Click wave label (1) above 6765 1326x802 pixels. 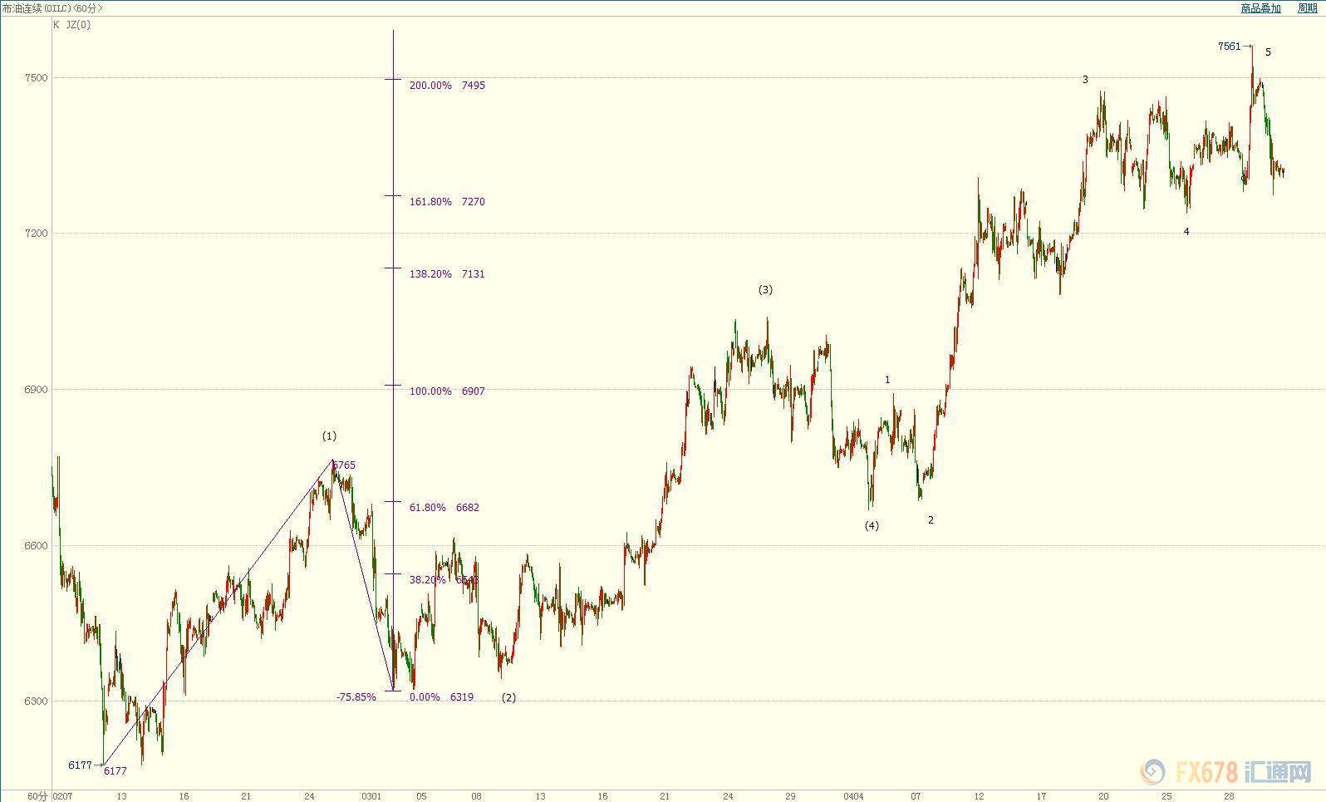(x=329, y=436)
